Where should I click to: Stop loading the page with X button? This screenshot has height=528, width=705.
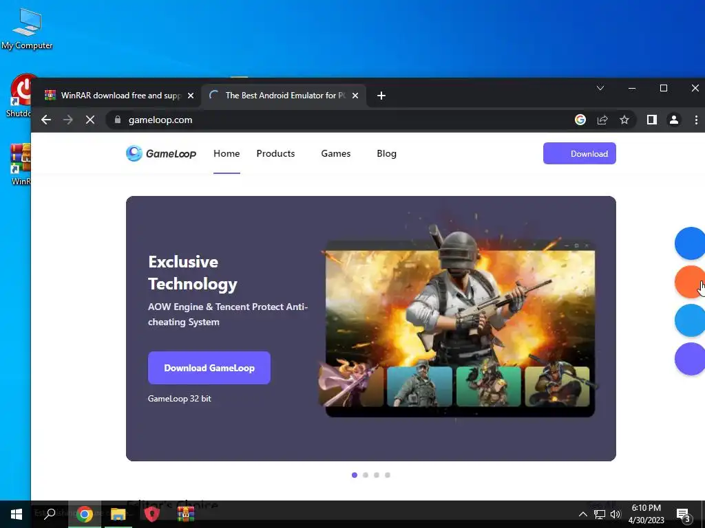click(x=90, y=120)
